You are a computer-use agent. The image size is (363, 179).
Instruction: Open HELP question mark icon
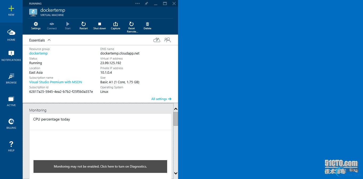[11, 144]
